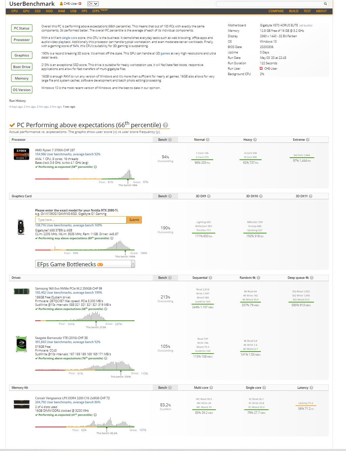346x451 pixels.
Task: Click the Seagate Barracuda drive image
Action: pyautogui.click(x=21, y=344)
